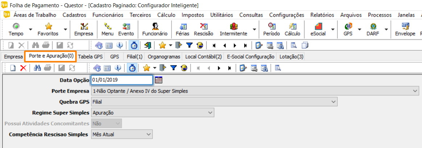Go to the last record in the tab toolbar

229,68
